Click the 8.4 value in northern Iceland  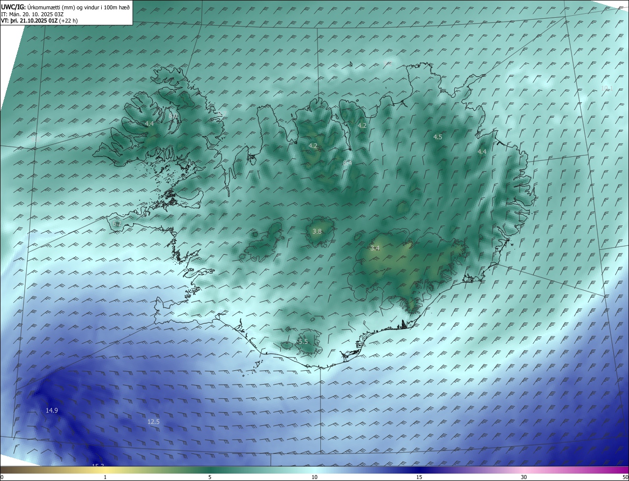pos(347,162)
